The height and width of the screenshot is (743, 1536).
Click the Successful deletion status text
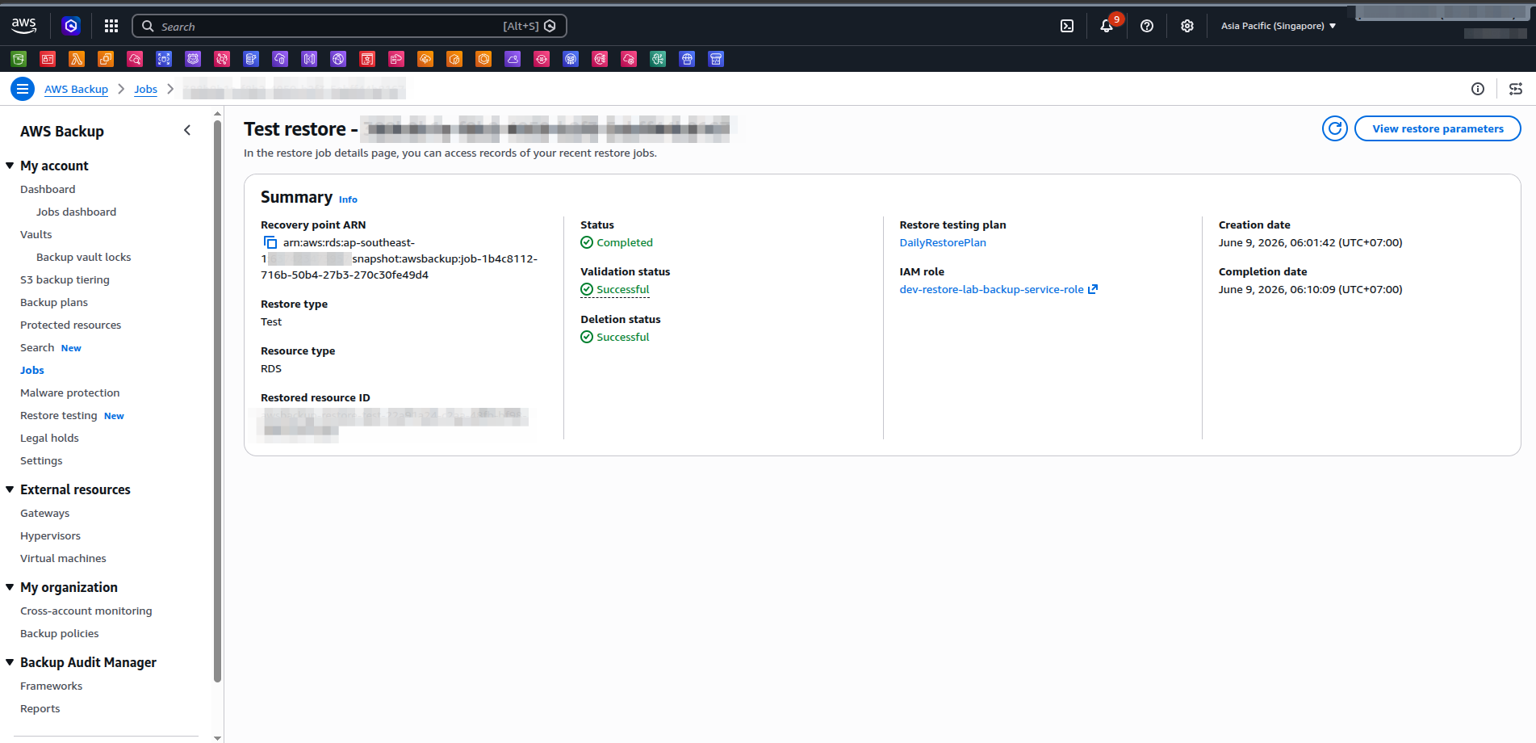click(x=622, y=337)
